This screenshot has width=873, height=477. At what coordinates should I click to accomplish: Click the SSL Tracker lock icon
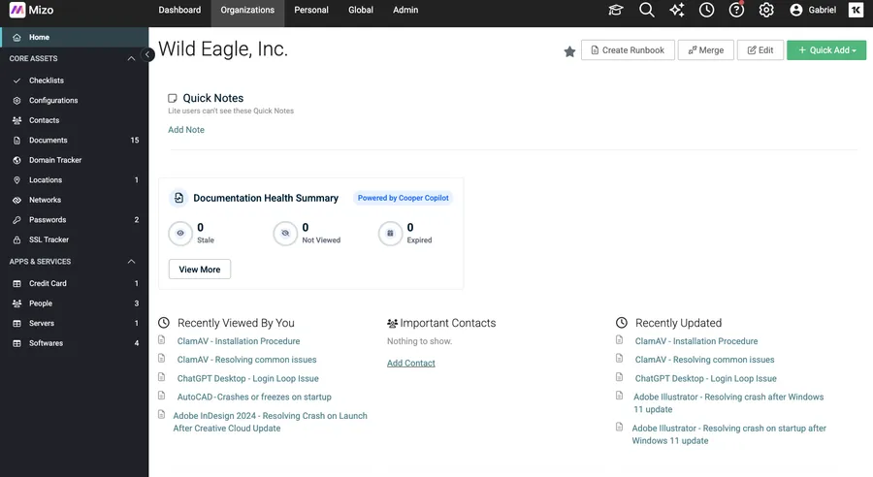click(x=16, y=239)
